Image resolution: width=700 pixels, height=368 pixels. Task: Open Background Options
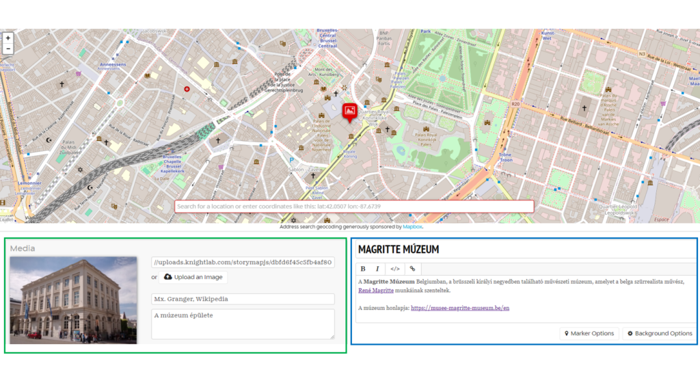coord(659,333)
